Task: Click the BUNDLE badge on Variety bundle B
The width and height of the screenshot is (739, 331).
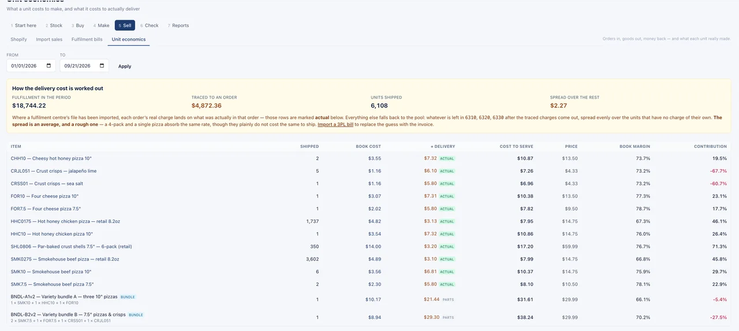Action: point(136,315)
